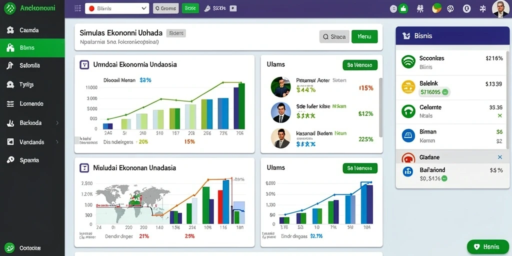Click the green thumbs-up icon in header
Screen dimensions: 512x256
point(403,9)
